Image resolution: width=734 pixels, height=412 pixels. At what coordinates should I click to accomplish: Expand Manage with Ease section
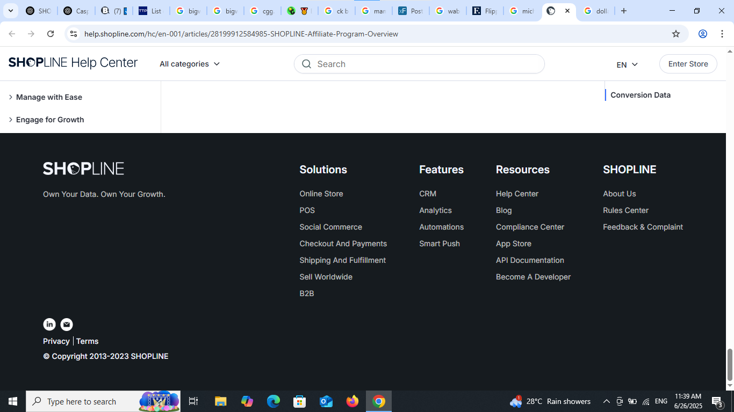45,97
